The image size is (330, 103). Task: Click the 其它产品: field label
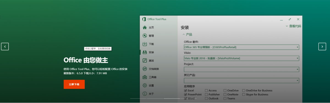pos(190,75)
